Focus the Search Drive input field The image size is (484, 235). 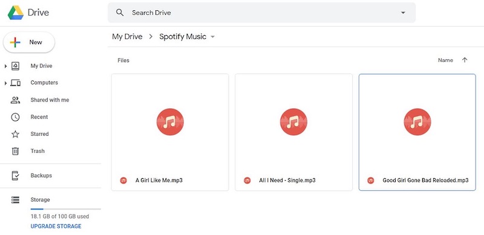(261, 13)
